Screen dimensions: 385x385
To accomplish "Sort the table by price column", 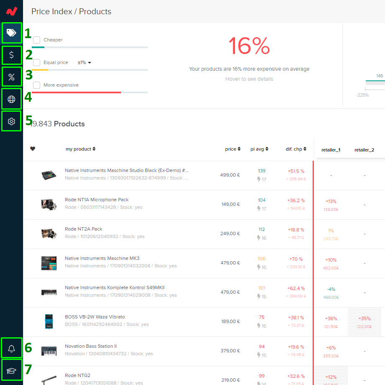I will tap(233, 149).
